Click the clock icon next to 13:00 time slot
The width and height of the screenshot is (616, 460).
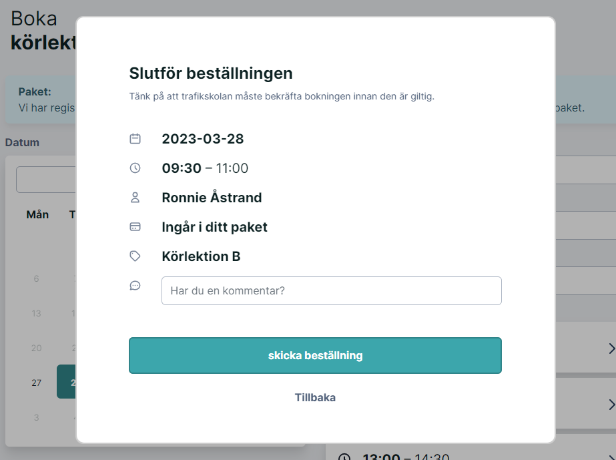pos(344,457)
